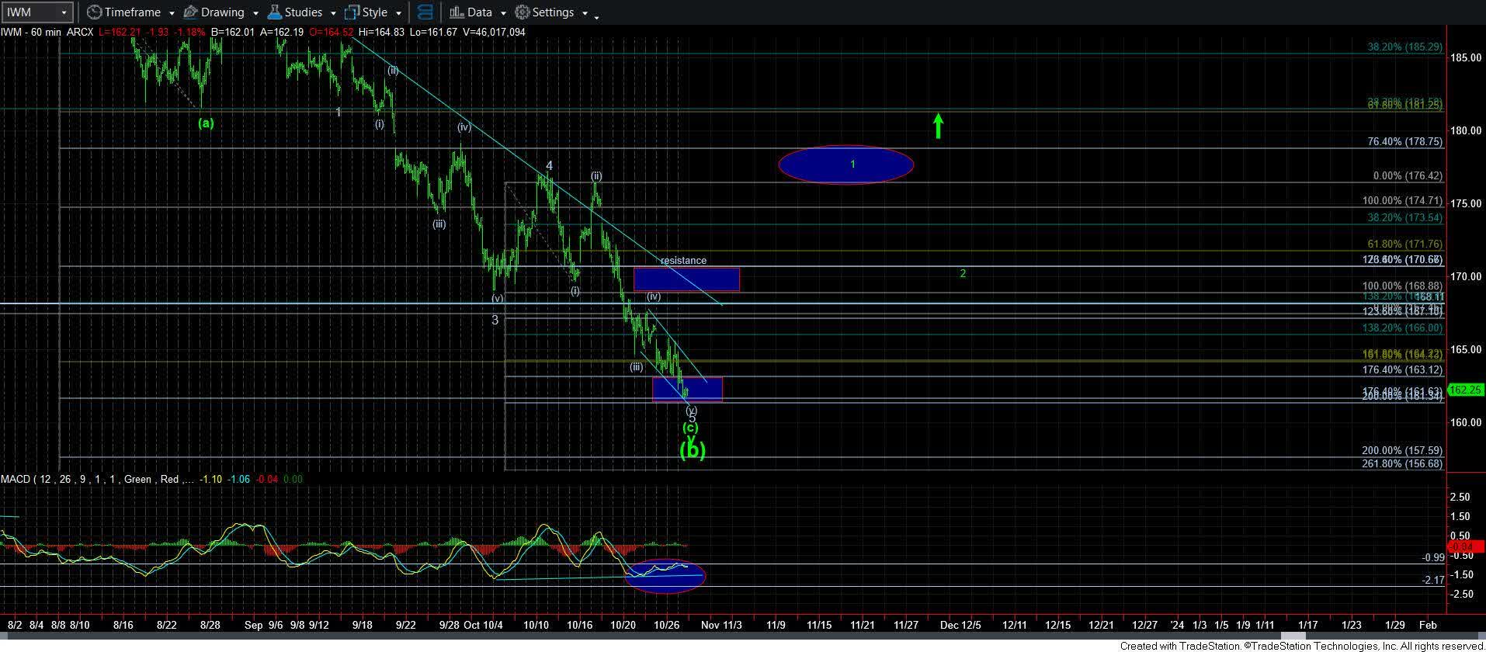Click the blue stacked panels toolbar icon
This screenshot has width=1486, height=652.
tap(425, 12)
